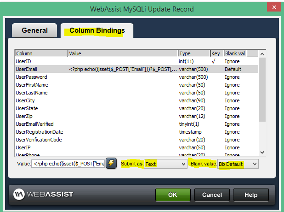Click the Value column header
This screenshot has height=212, width=284.
point(123,53)
